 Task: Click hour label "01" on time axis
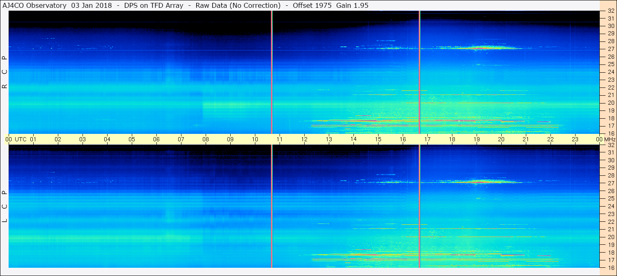[33, 139]
